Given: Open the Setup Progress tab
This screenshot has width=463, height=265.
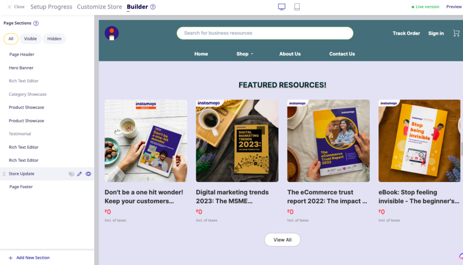Looking at the screenshot, I should click(x=51, y=7).
